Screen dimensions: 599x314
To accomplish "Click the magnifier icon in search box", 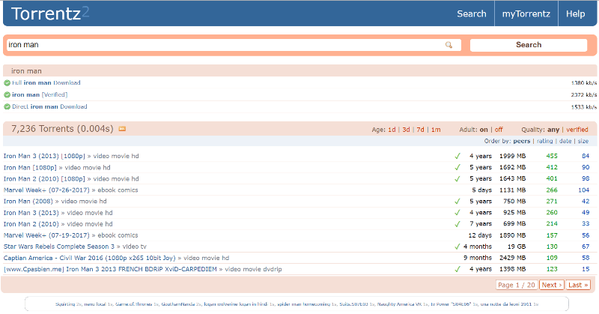I will 449,45.
